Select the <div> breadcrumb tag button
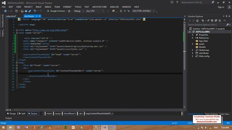Image resolution: width=232 pixels, height=130 pixels. [x=81, y=114]
